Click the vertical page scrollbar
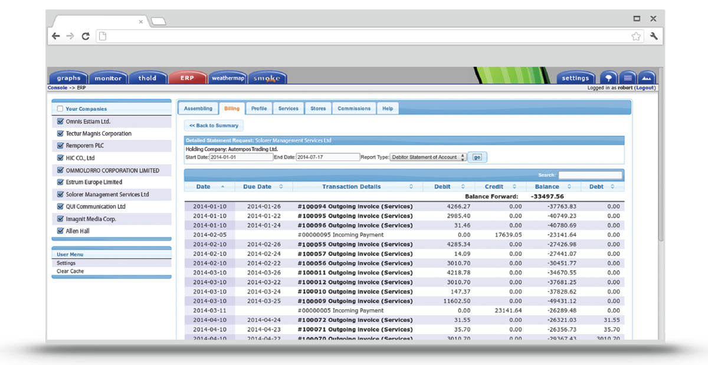The width and height of the screenshot is (708, 365). pos(661,177)
